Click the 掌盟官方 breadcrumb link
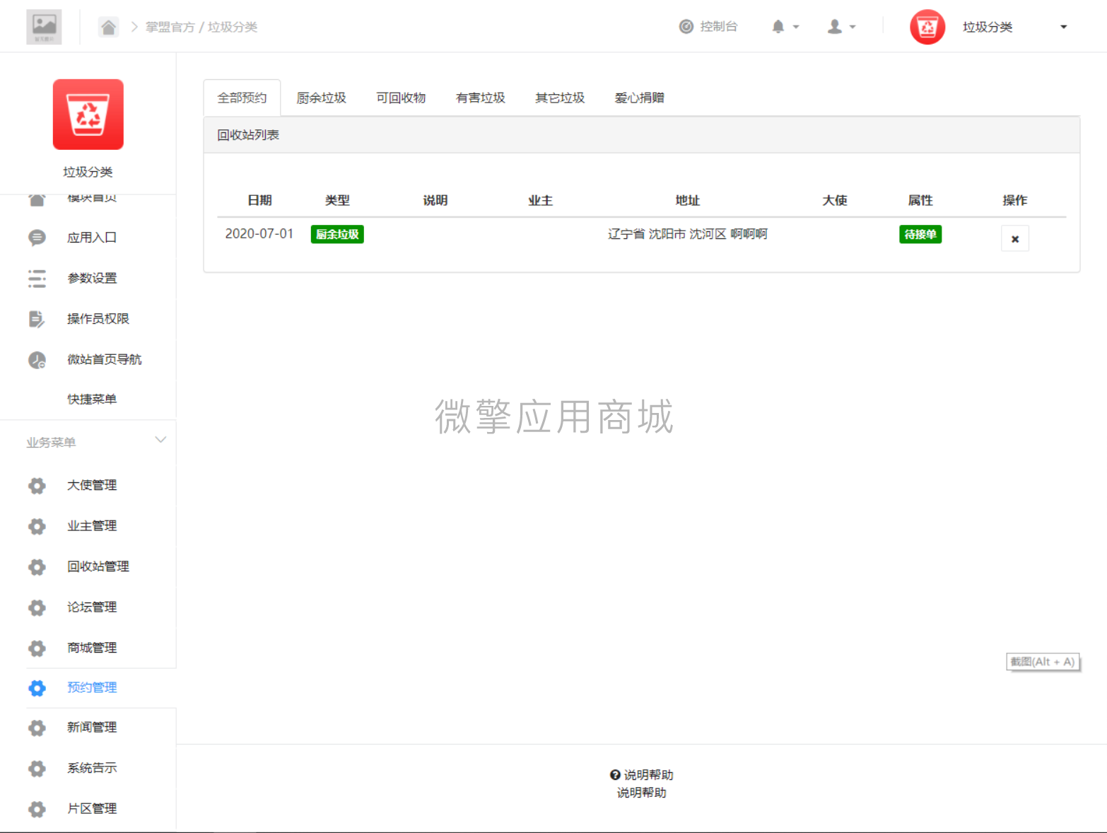This screenshot has height=833, width=1107. pyautogui.click(x=170, y=27)
